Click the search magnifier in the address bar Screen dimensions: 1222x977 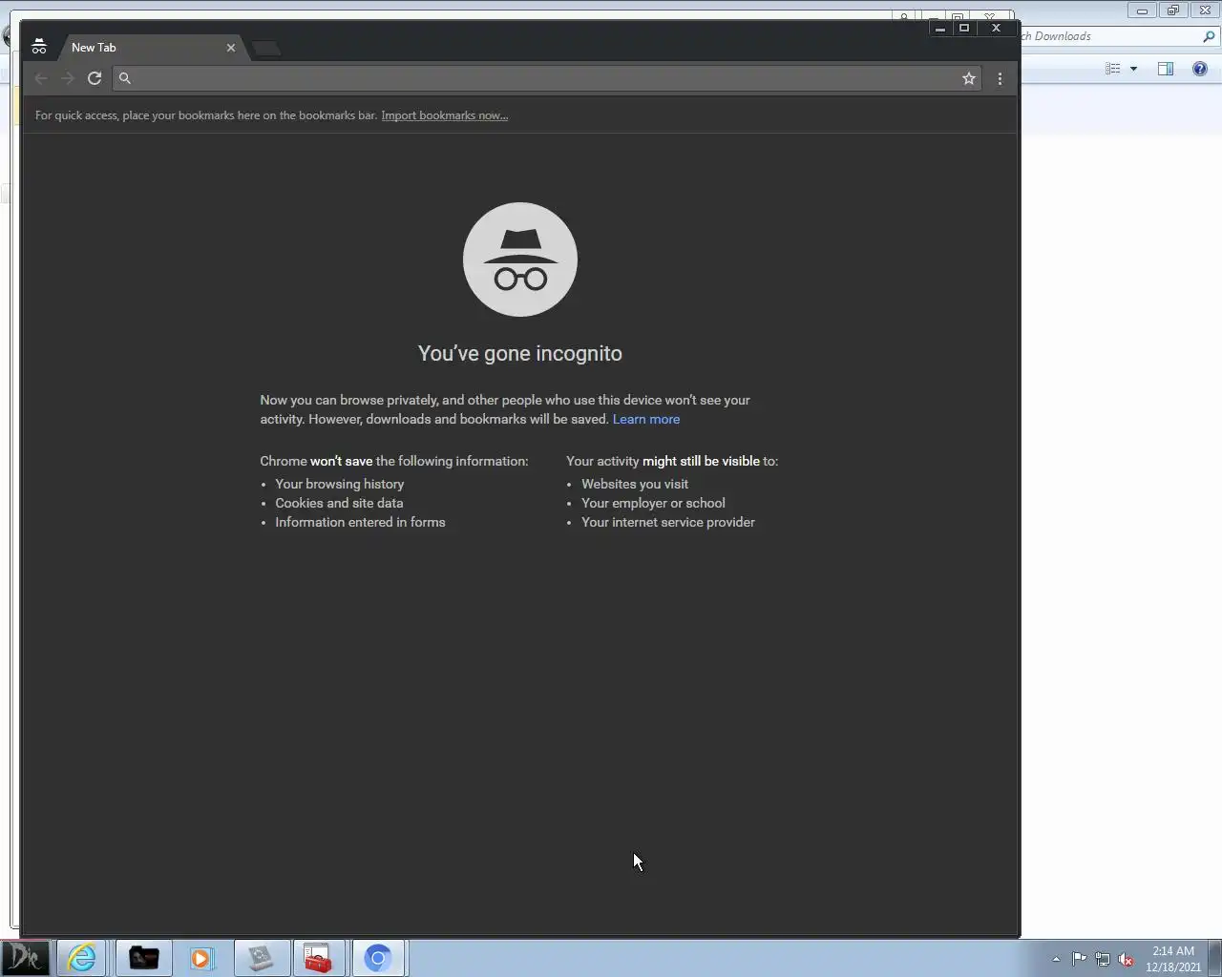[x=125, y=78]
